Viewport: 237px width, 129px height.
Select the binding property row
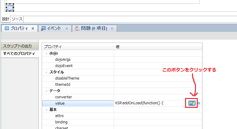point(78,122)
